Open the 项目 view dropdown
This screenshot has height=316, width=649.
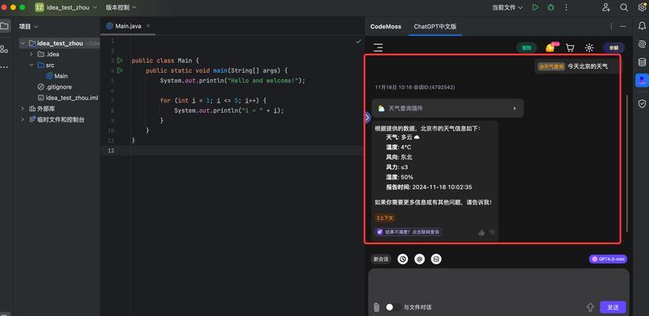point(28,26)
